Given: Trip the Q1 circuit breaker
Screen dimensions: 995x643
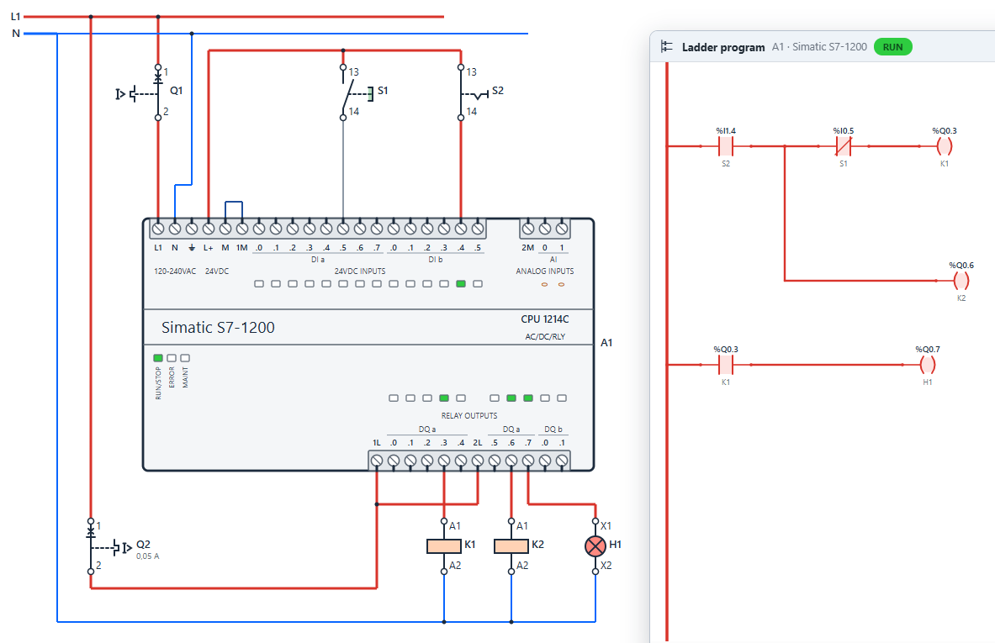Looking at the screenshot, I should click(147, 92).
